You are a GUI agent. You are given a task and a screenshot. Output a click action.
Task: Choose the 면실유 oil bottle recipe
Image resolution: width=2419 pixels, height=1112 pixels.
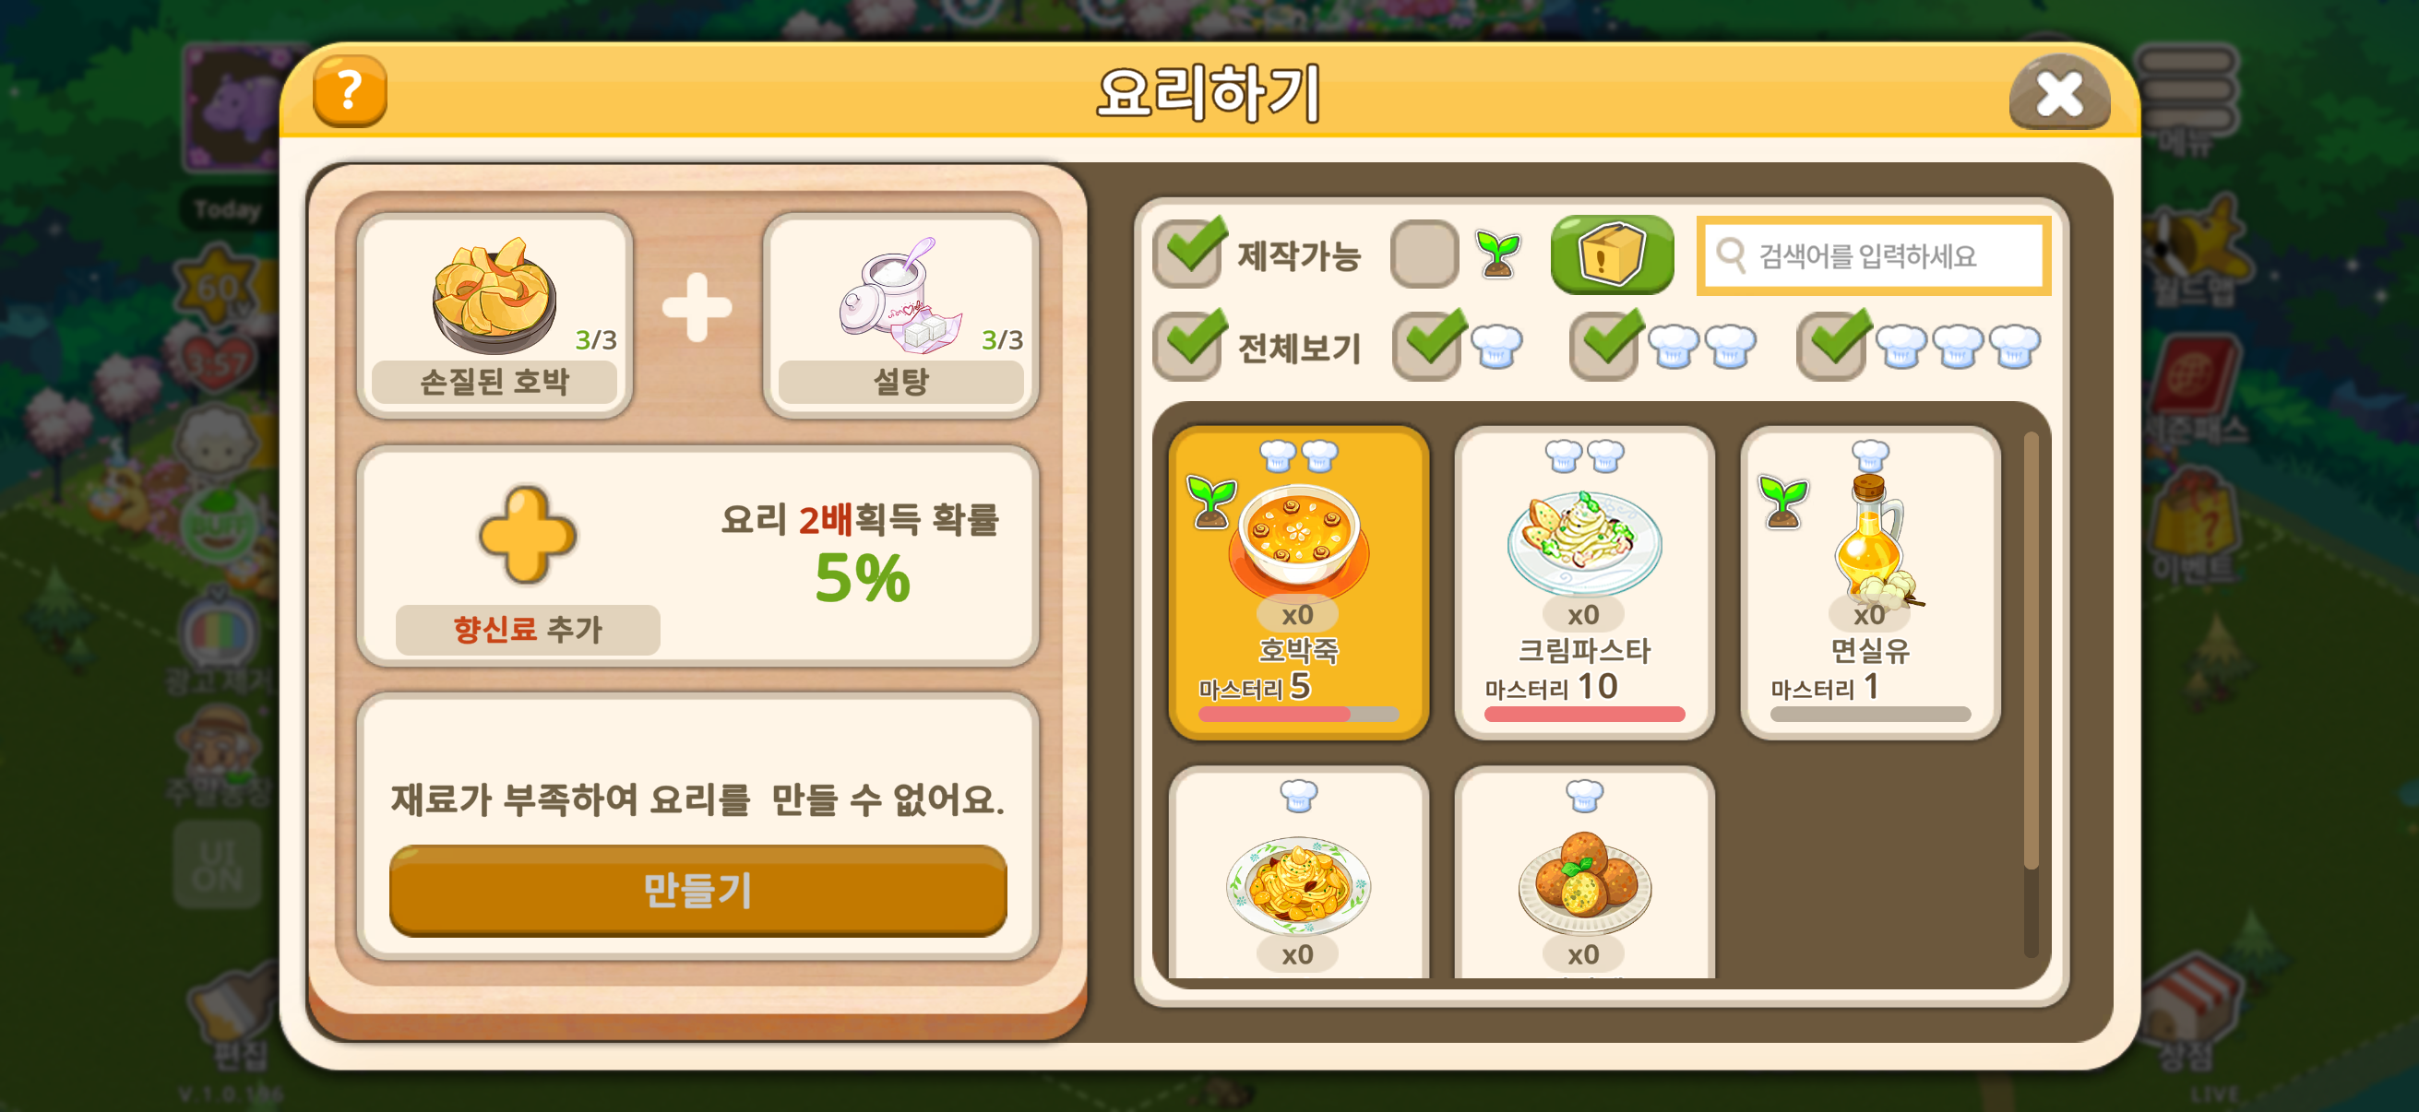click(1870, 583)
